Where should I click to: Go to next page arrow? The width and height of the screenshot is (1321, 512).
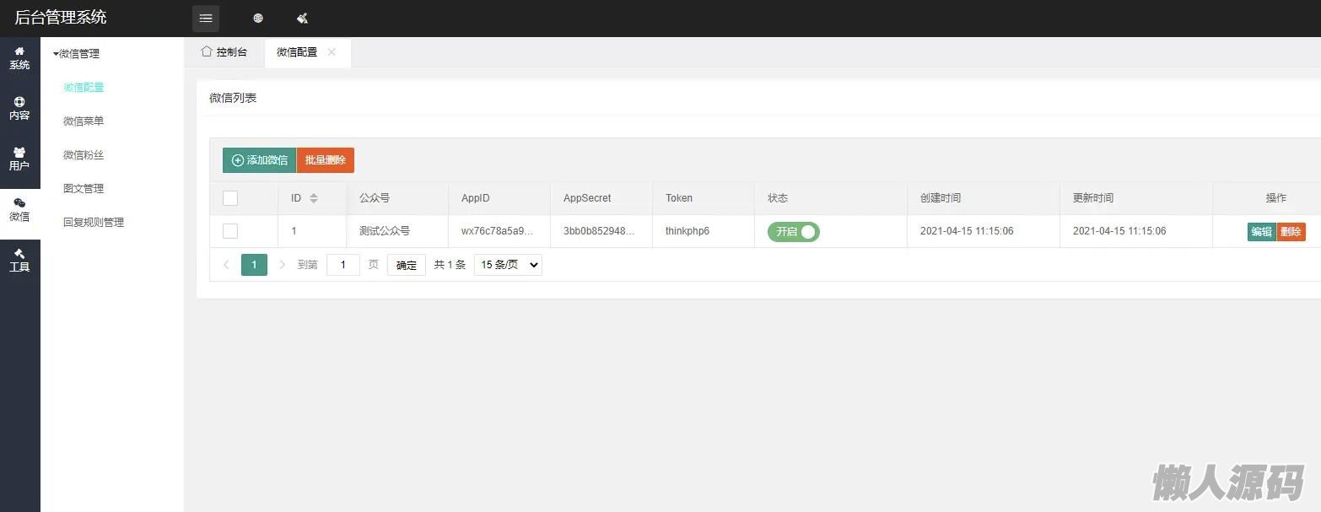(282, 265)
